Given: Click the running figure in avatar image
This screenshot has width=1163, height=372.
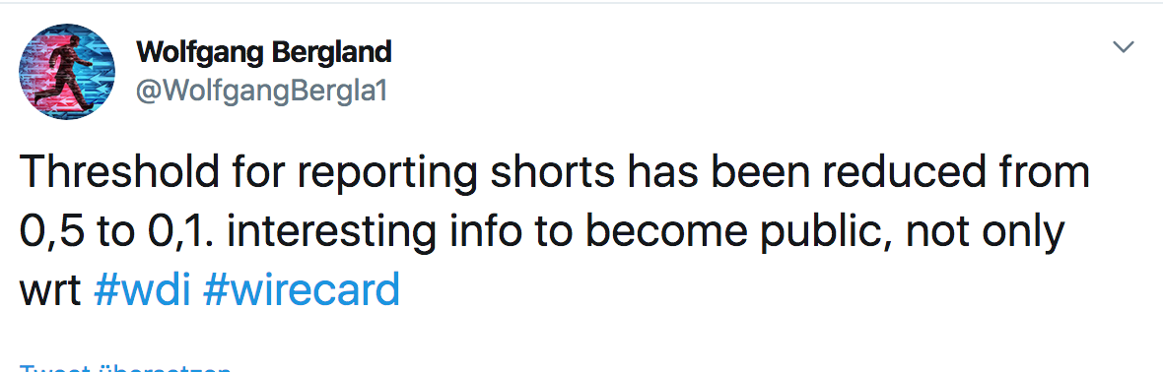Looking at the screenshot, I should click(61, 73).
